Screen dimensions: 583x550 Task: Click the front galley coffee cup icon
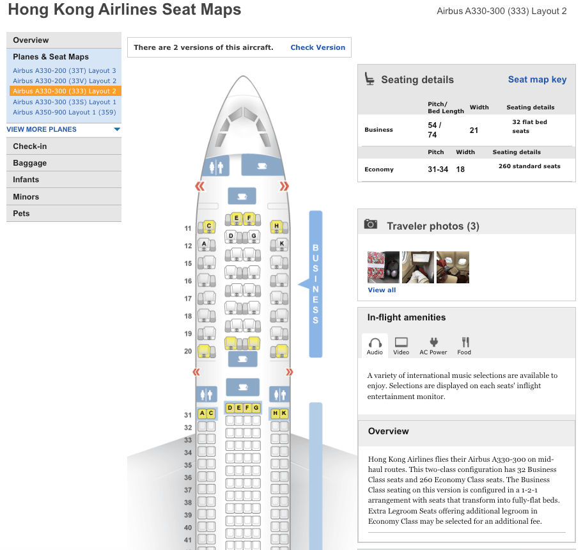(262, 166)
